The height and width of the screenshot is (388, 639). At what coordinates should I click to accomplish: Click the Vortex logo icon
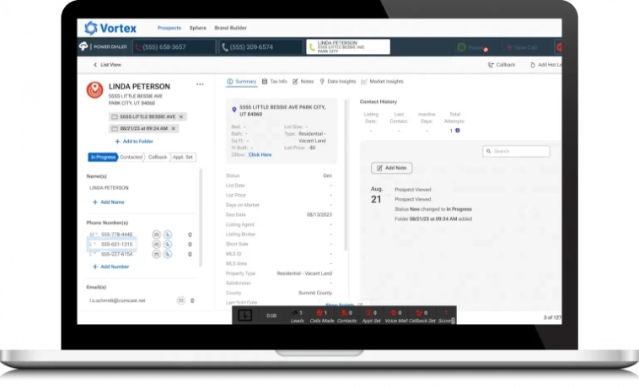pos(91,28)
